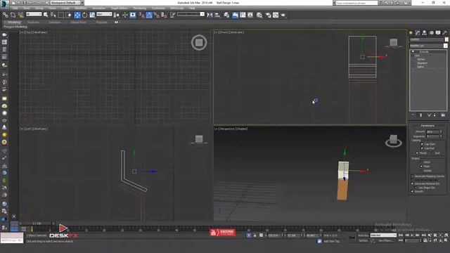Click the Perspective viewport ViewCube
This screenshot has height=253, width=450.
pos(393,141)
